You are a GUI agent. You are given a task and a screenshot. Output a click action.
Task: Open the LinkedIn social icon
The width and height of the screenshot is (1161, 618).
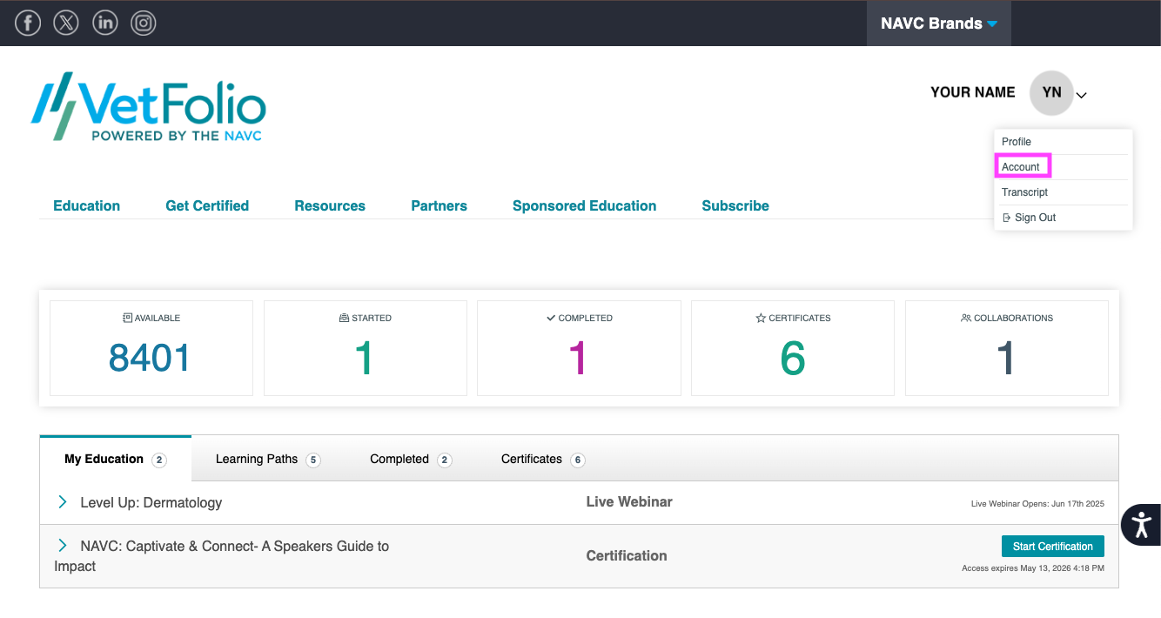(x=105, y=23)
